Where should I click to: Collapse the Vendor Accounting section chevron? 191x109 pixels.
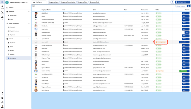point(29,23)
